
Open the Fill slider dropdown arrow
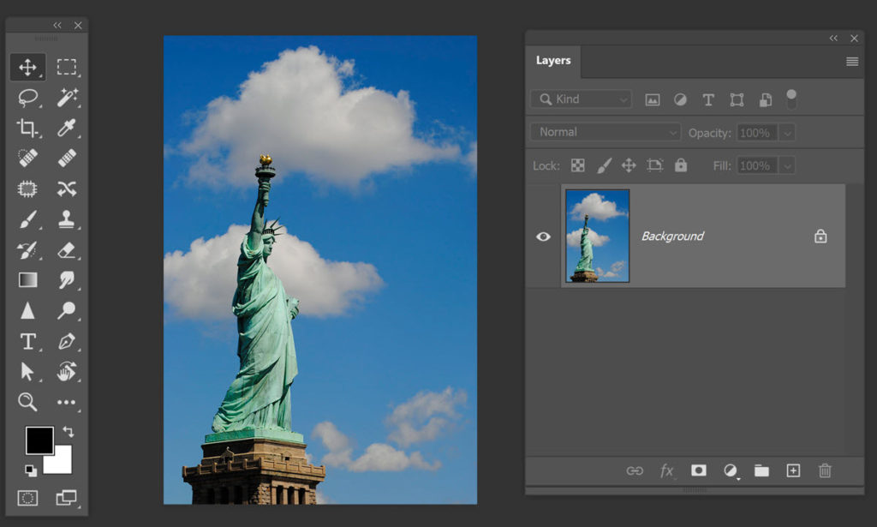click(787, 166)
